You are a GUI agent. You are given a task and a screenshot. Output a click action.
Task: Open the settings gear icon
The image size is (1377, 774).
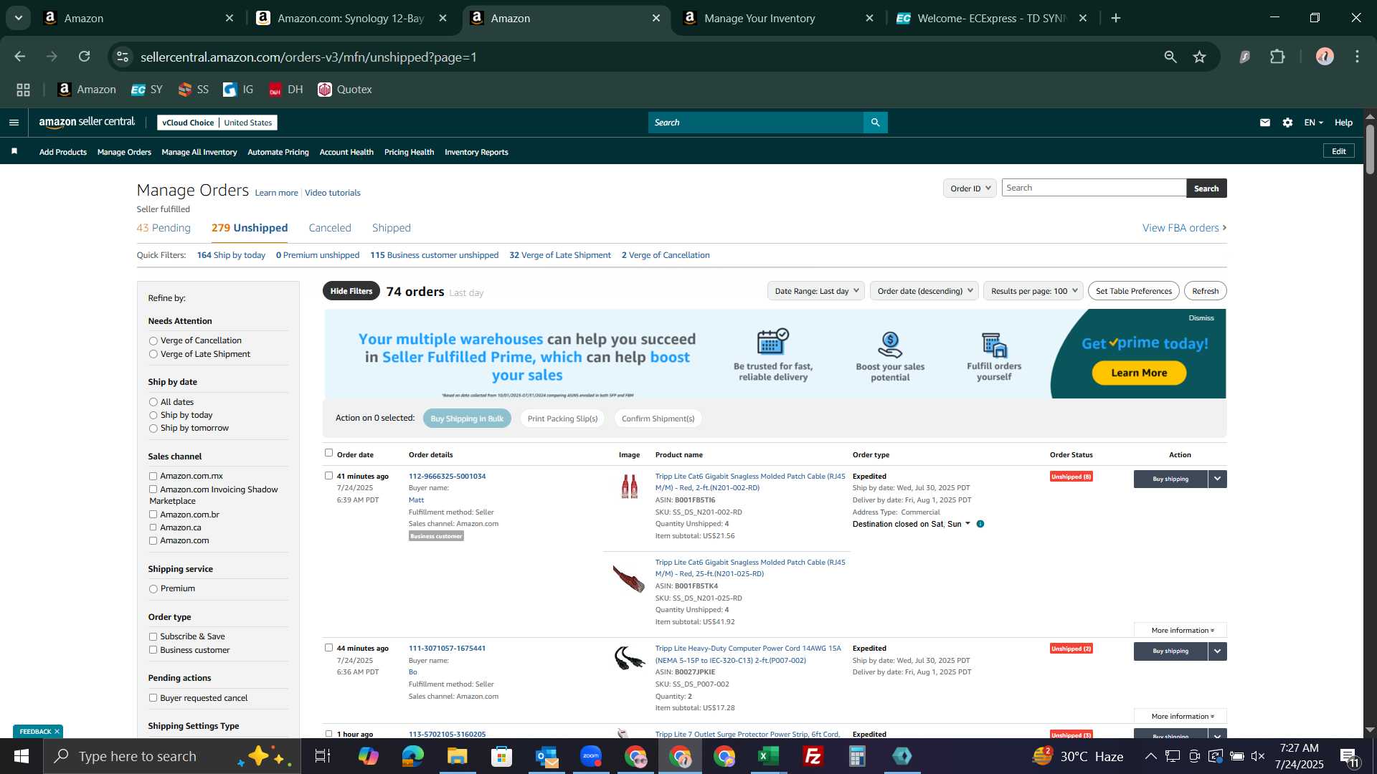tap(1288, 123)
